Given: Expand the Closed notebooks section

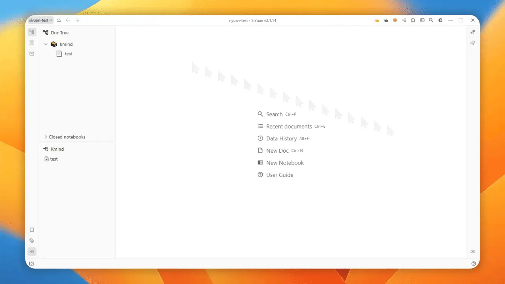Looking at the screenshot, I should (46, 137).
